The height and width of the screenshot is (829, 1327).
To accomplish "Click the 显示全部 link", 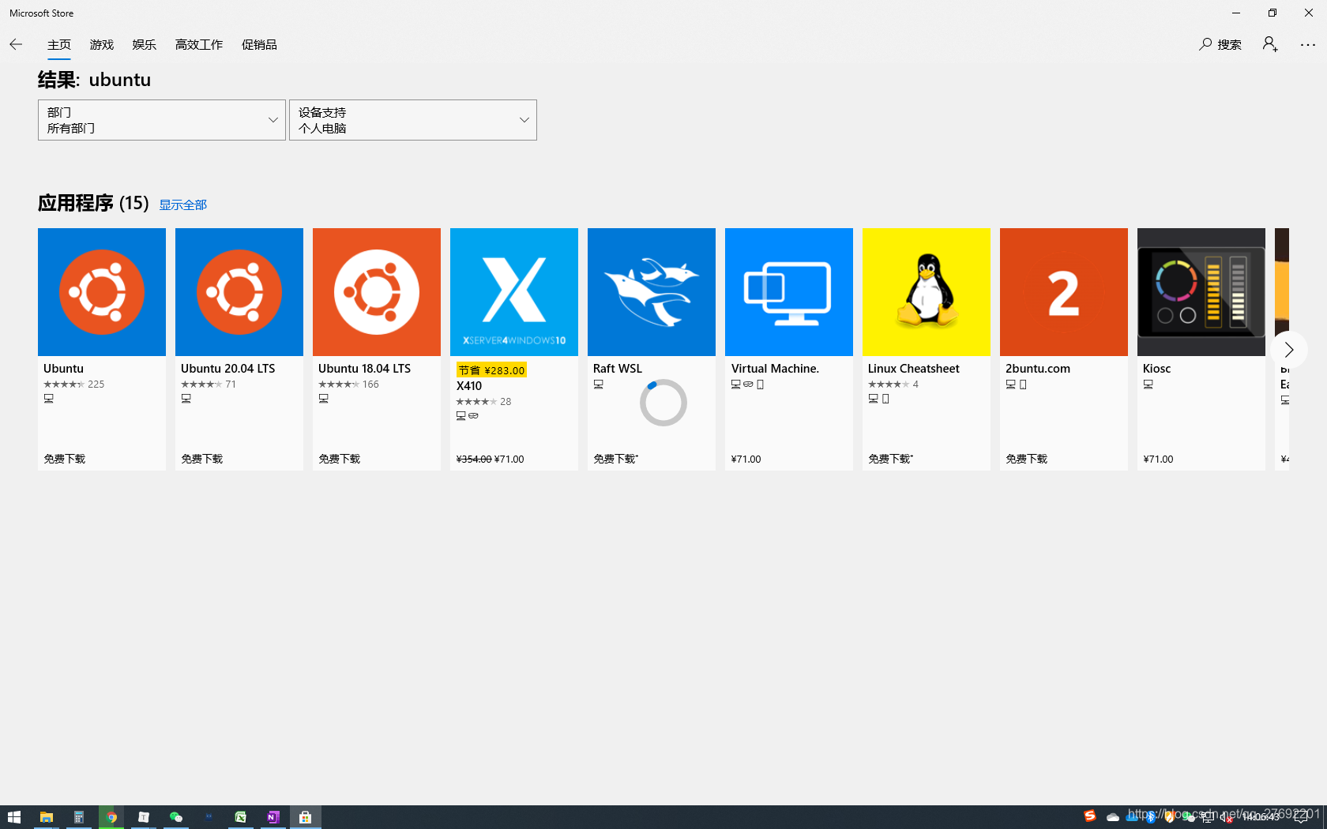I will [x=183, y=204].
